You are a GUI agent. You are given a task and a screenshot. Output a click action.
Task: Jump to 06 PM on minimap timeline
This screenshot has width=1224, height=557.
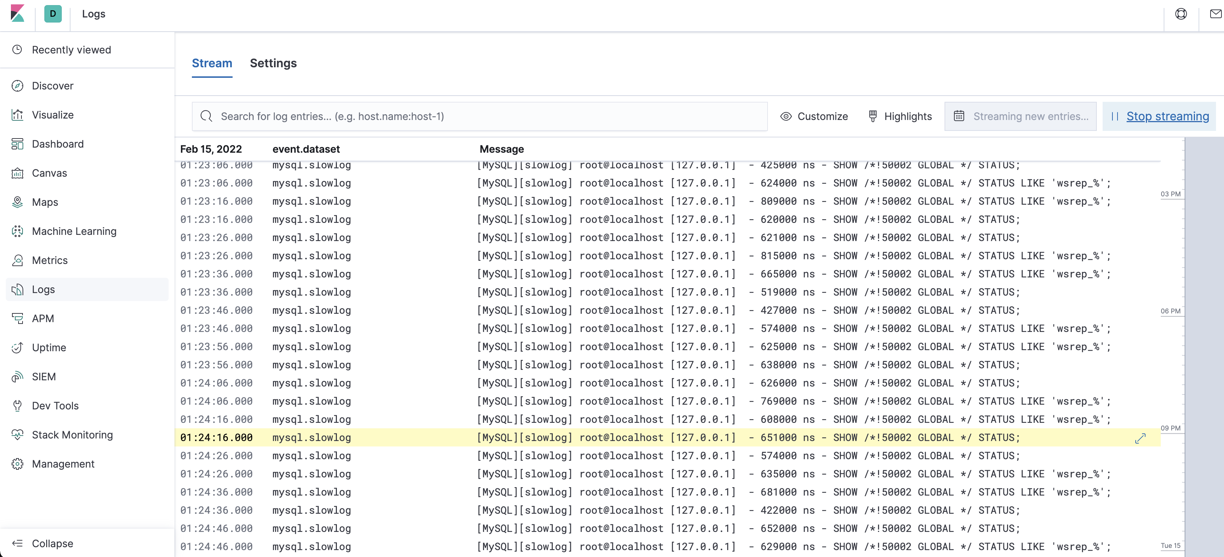pyautogui.click(x=1170, y=311)
